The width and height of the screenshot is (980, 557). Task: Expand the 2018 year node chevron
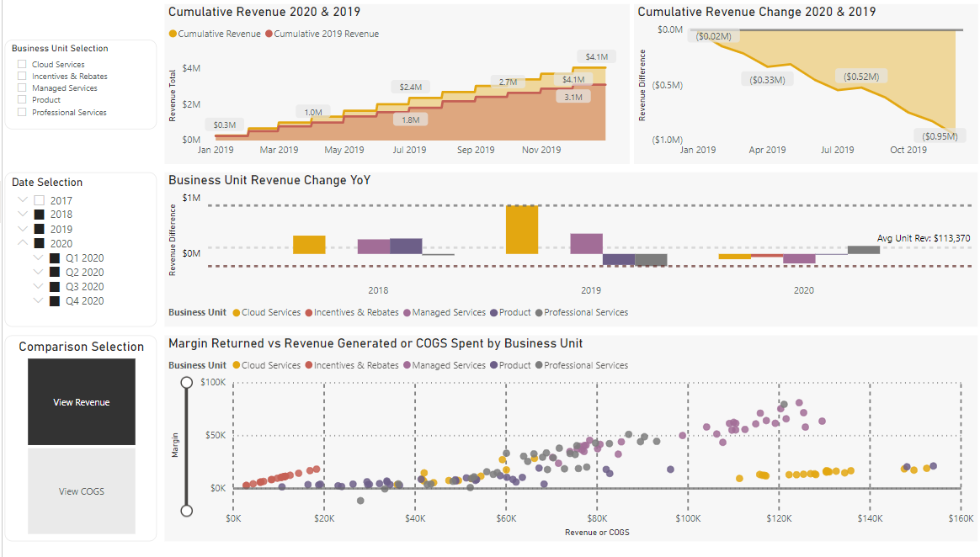click(x=23, y=215)
